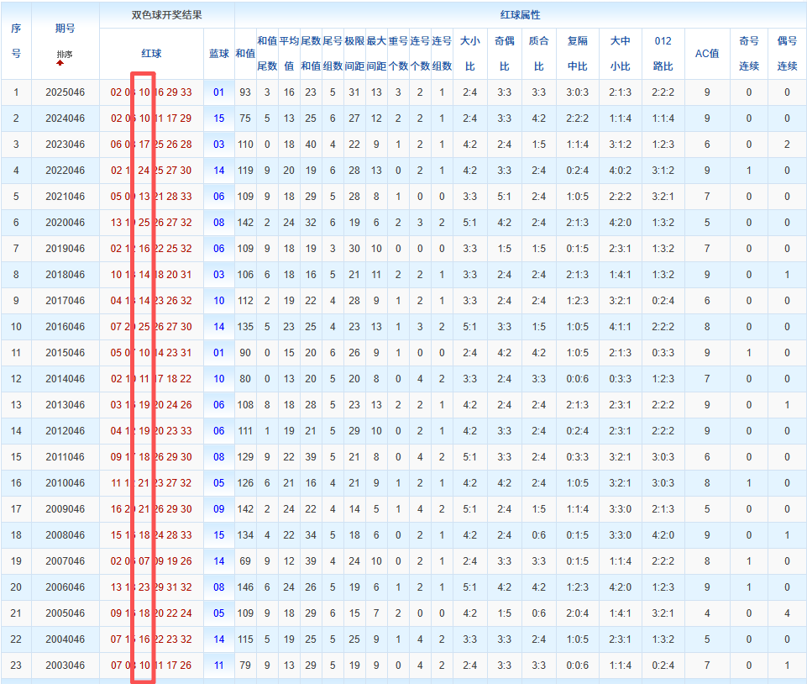Viewport: 807px width, 684px height.
Task: Select issue number 2007046
Action: [x=65, y=561]
